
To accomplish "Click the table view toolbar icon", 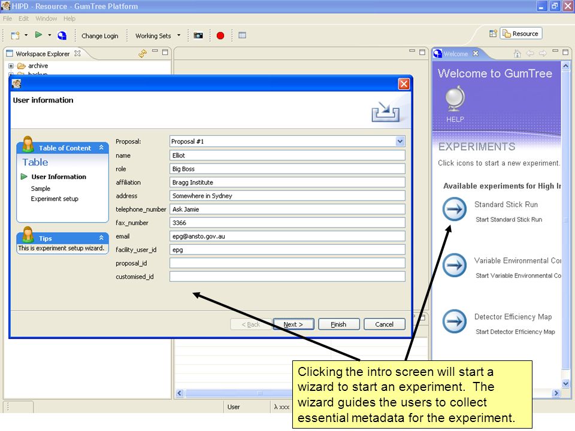I will click(243, 35).
